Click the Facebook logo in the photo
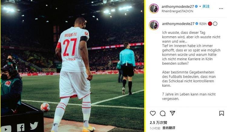Screen dimensions: 227x132 [21, 127]
